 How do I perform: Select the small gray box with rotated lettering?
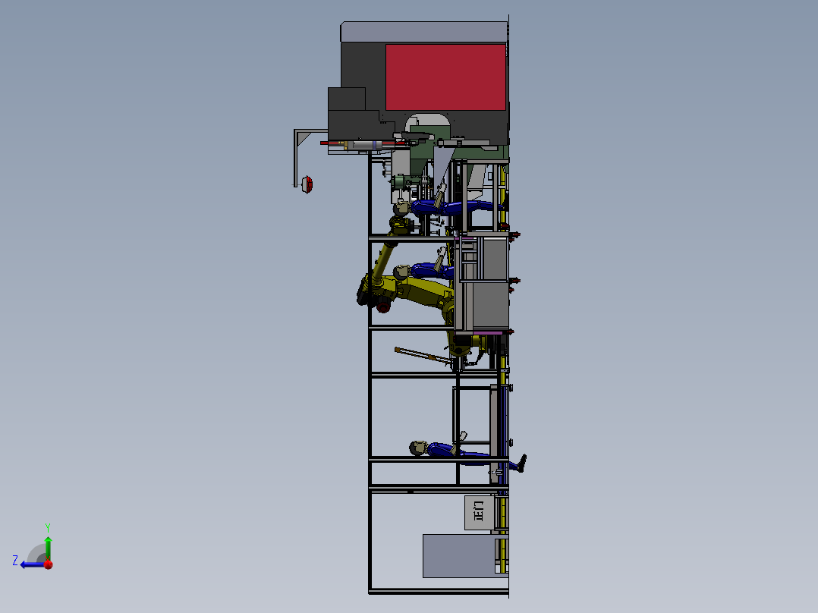(478, 512)
